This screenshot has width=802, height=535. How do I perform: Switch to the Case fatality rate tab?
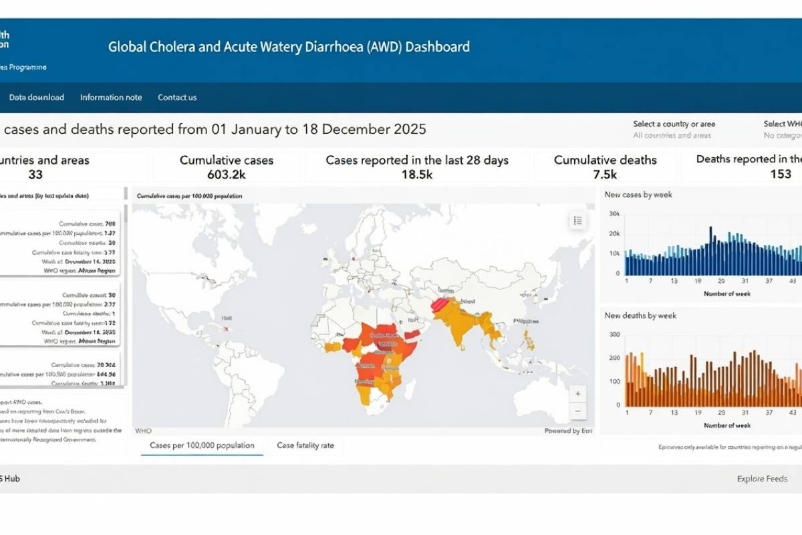pos(305,445)
